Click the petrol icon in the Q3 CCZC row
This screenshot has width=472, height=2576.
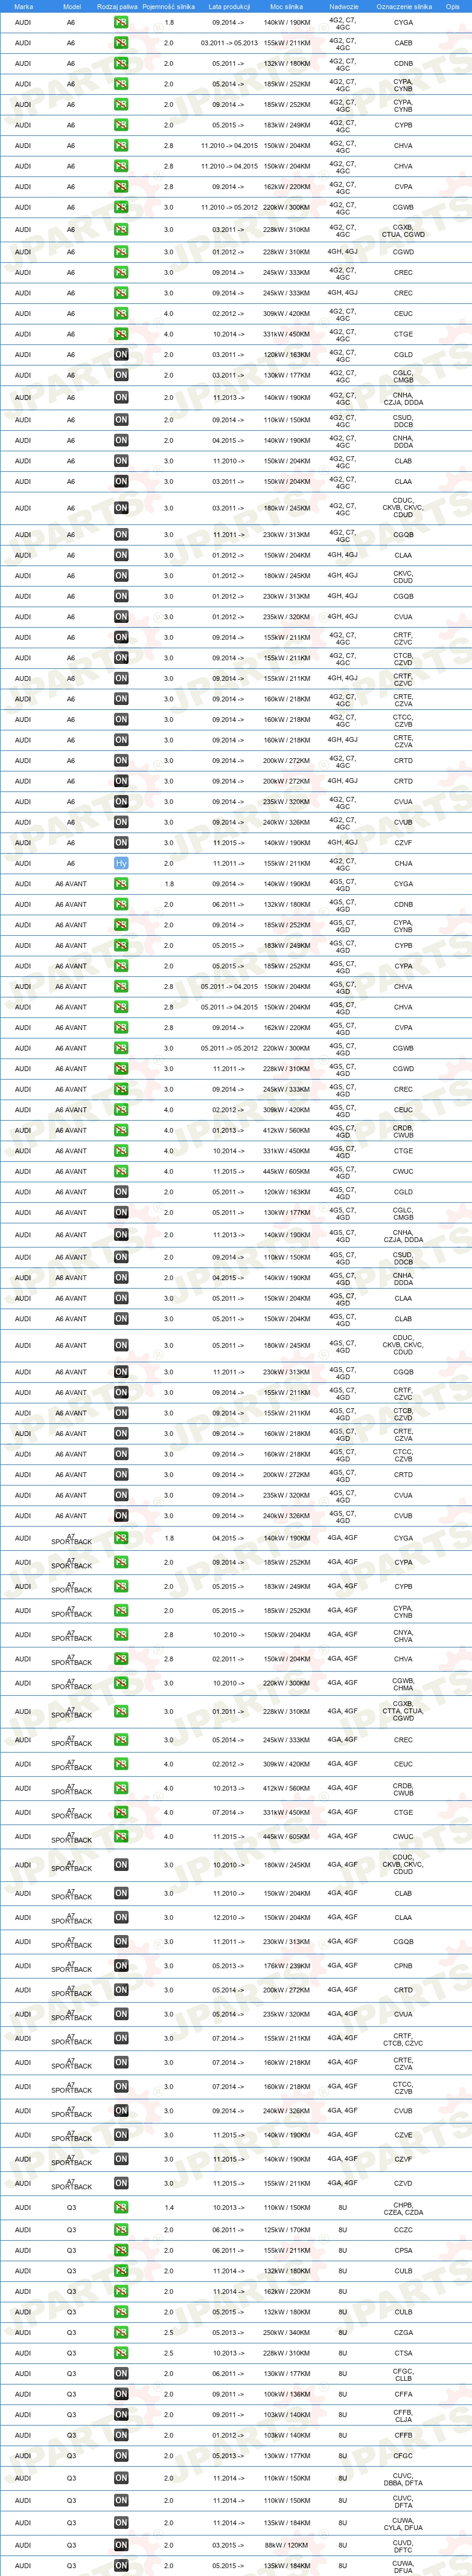(121, 2229)
